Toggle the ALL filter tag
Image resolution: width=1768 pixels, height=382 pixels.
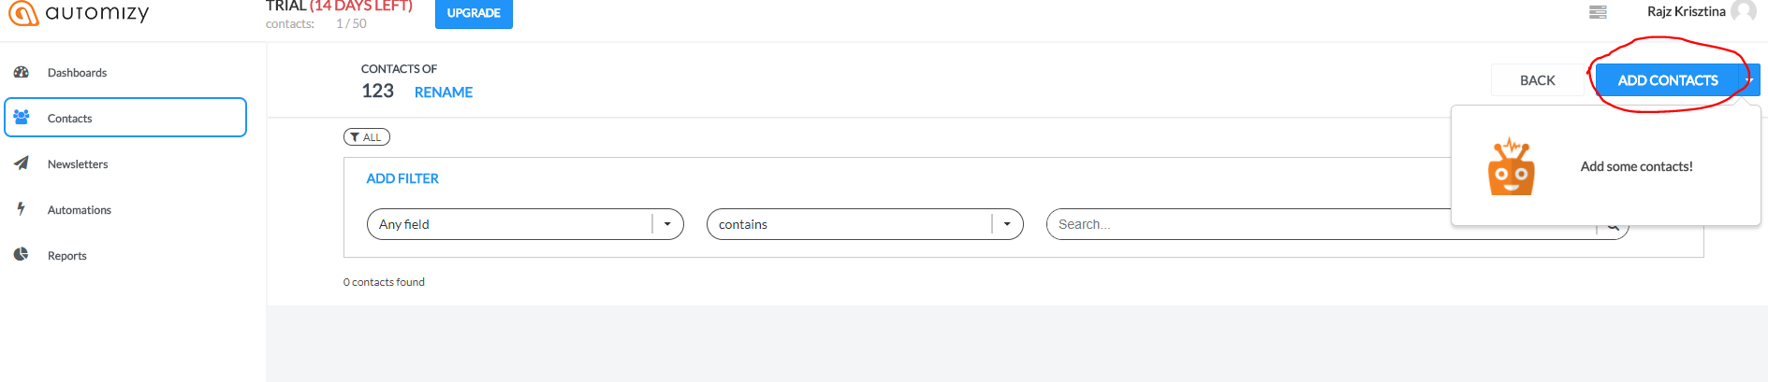click(366, 137)
